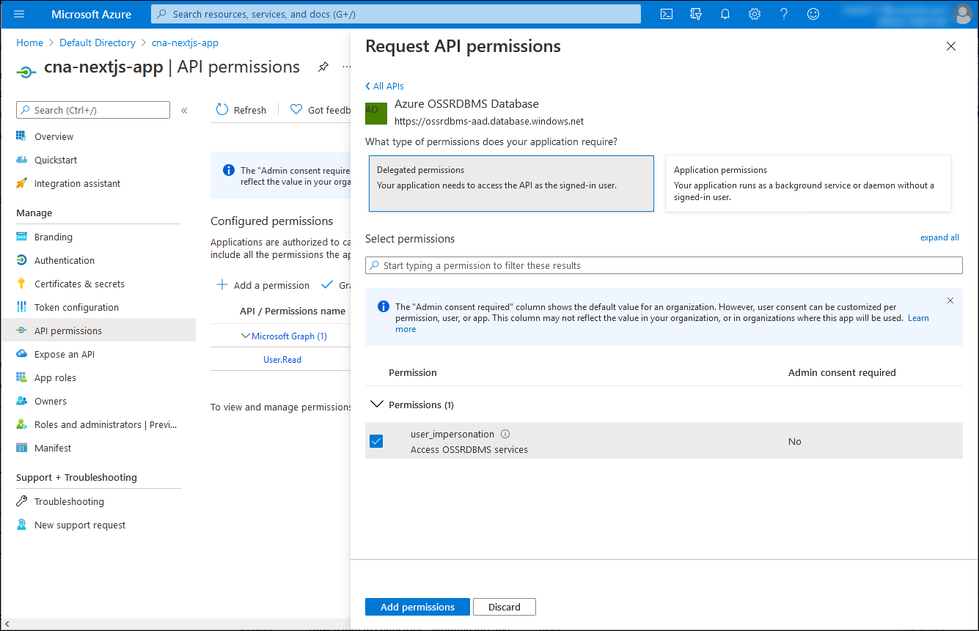Click the Expose an API cloud icon
This screenshot has height=631, width=979.
pyautogui.click(x=21, y=354)
